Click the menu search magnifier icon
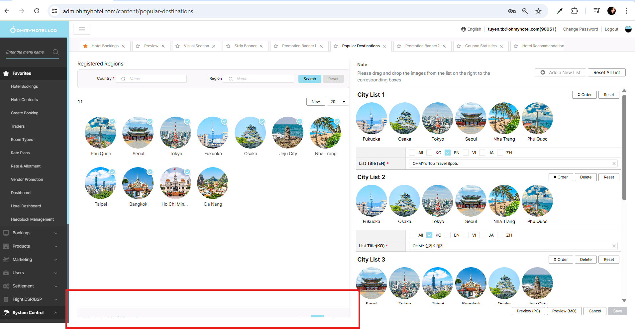This screenshot has height=329, width=635. coord(56,52)
